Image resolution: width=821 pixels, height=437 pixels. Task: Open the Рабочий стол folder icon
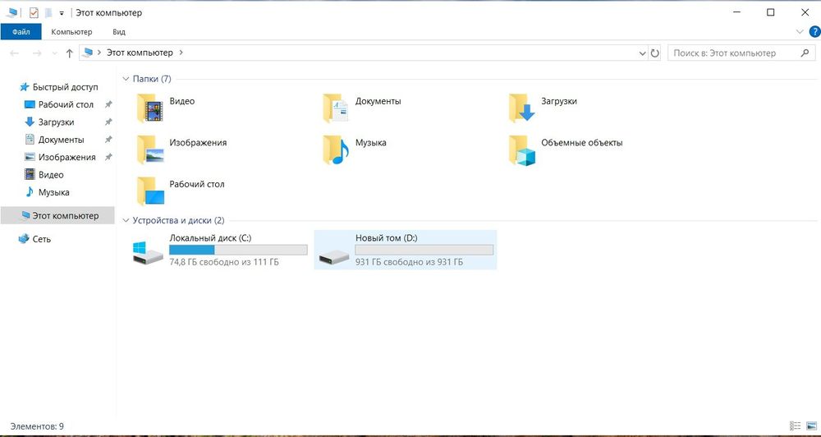click(150, 191)
